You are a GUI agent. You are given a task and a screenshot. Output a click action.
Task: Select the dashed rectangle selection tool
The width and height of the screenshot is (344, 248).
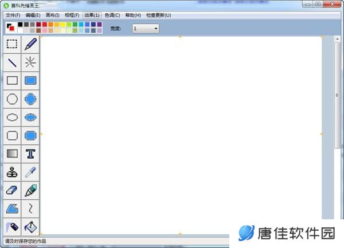12,44
